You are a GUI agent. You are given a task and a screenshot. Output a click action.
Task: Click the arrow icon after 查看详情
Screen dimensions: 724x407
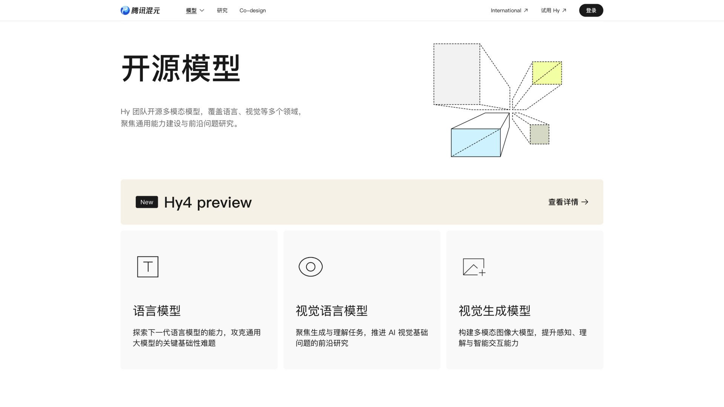click(x=585, y=202)
